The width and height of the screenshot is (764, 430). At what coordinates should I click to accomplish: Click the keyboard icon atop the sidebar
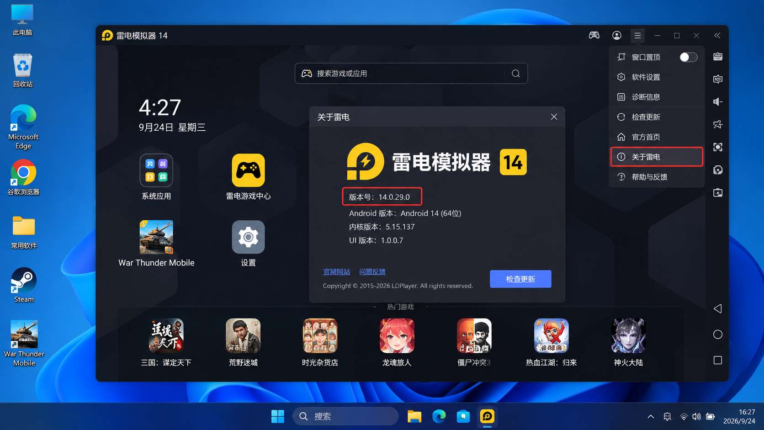coord(718,57)
